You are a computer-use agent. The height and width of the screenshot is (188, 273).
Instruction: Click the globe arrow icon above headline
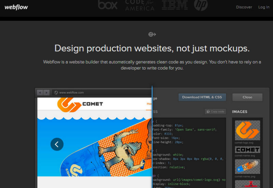pos(152,34)
